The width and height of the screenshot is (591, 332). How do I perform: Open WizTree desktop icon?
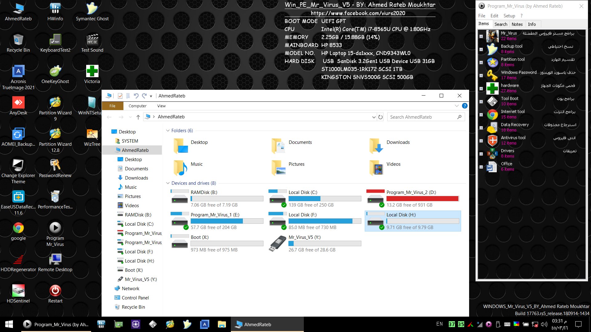tap(92, 137)
